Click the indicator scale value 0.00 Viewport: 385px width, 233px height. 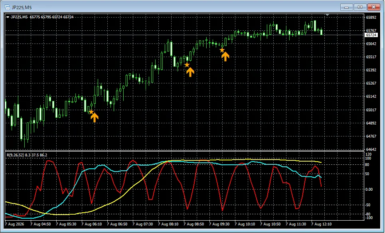[369, 189]
